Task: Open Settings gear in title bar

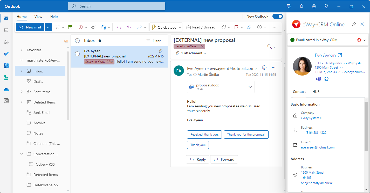Action: tap(314, 6)
